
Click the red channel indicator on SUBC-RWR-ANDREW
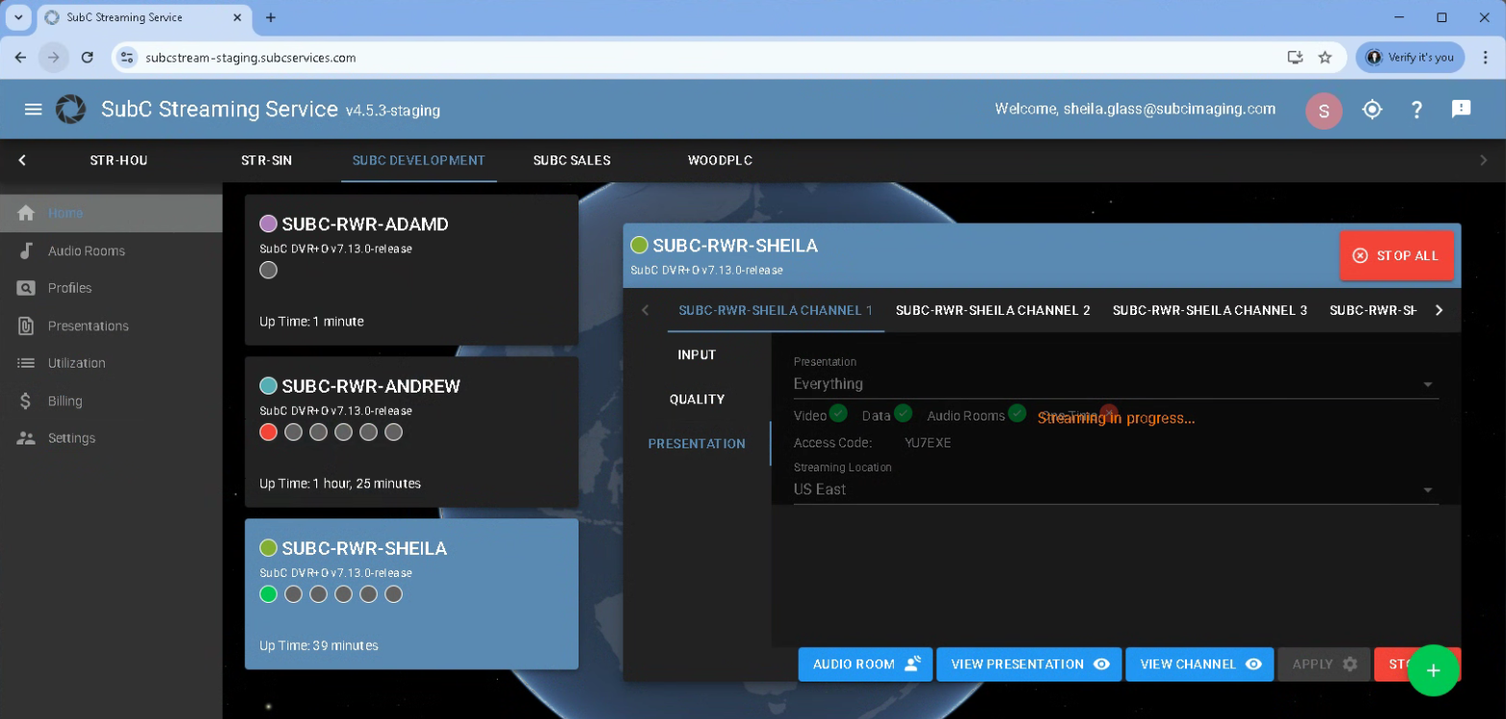coord(269,432)
